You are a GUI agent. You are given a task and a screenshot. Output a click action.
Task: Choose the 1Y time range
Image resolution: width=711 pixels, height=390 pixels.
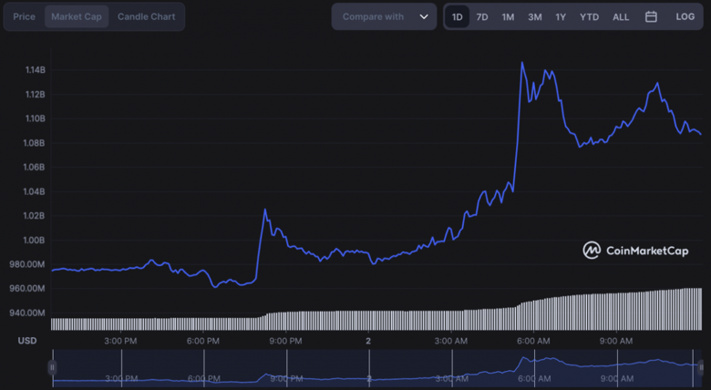coord(561,16)
